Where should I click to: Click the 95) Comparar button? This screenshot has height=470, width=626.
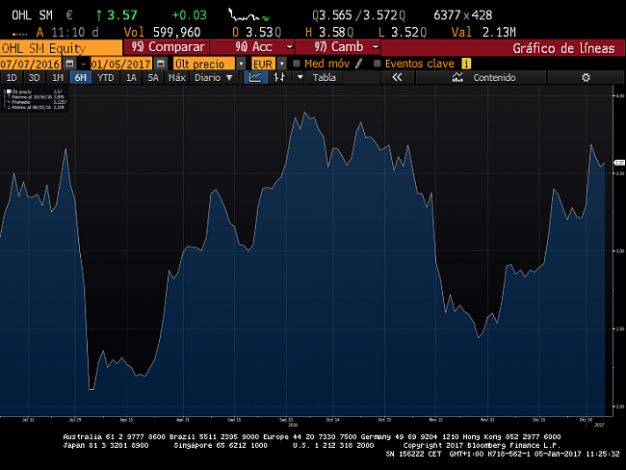tap(167, 47)
